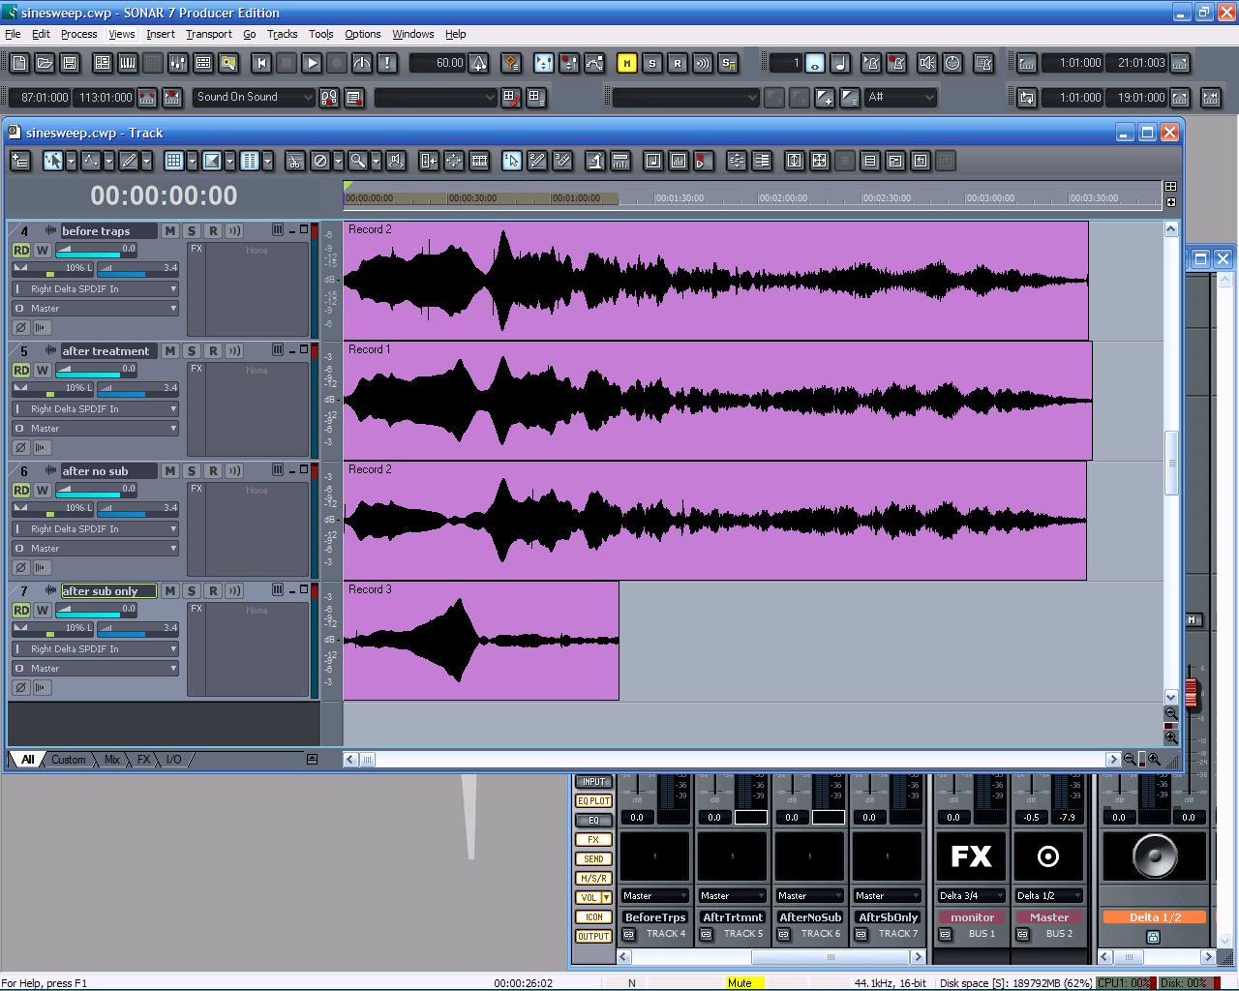Viewport: 1239px width, 991px height.
Task: Open the Tracks menu
Action: coord(283,34)
